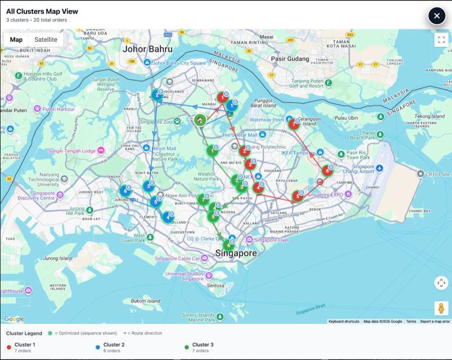
Task: Click the Changi Airport map pin
Action: pyautogui.click(x=380, y=168)
